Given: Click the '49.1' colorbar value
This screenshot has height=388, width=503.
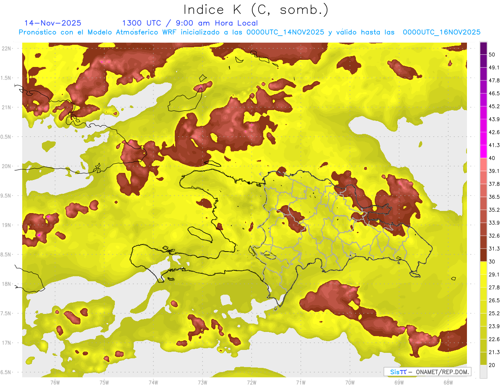Looking at the screenshot, I should [x=494, y=68].
